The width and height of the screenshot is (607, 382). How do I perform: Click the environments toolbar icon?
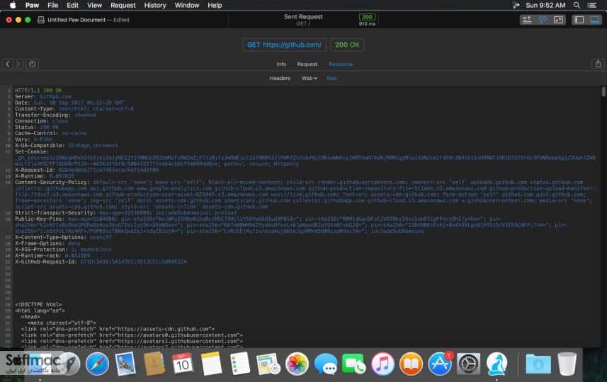pyautogui.click(x=543, y=20)
